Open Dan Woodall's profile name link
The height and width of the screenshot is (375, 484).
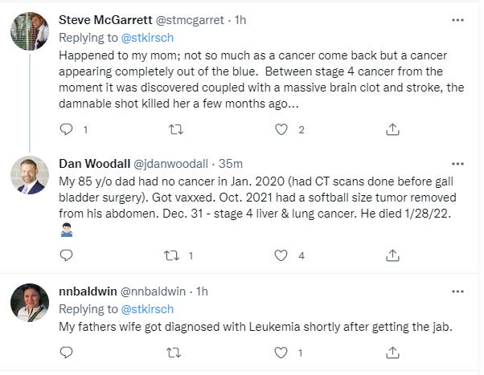(x=93, y=161)
